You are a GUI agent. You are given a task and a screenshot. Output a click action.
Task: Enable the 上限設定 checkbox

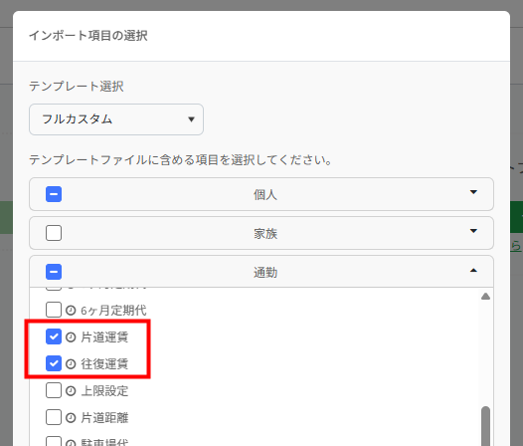point(54,390)
